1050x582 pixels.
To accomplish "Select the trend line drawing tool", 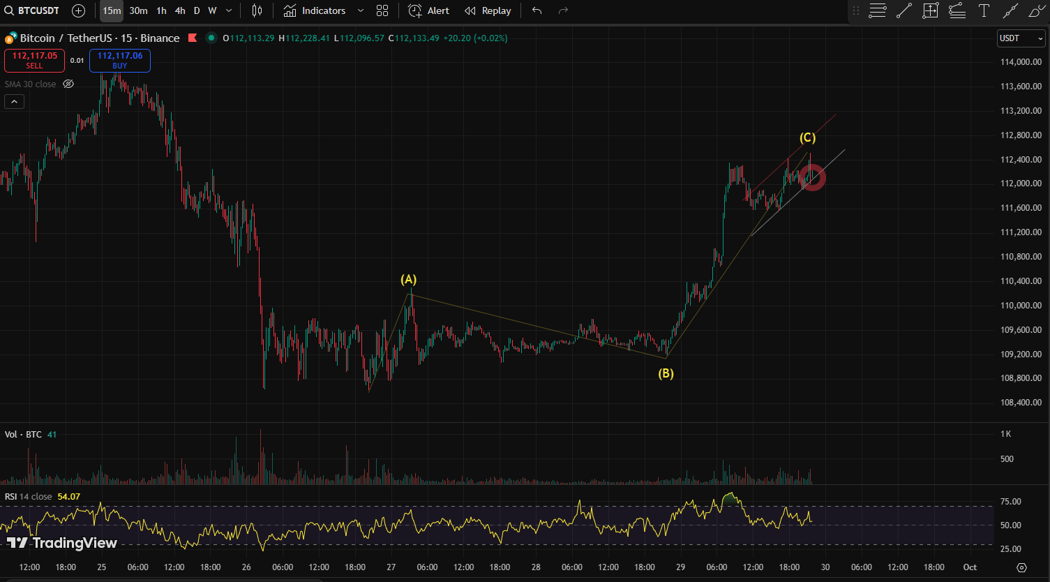I will click(x=903, y=10).
